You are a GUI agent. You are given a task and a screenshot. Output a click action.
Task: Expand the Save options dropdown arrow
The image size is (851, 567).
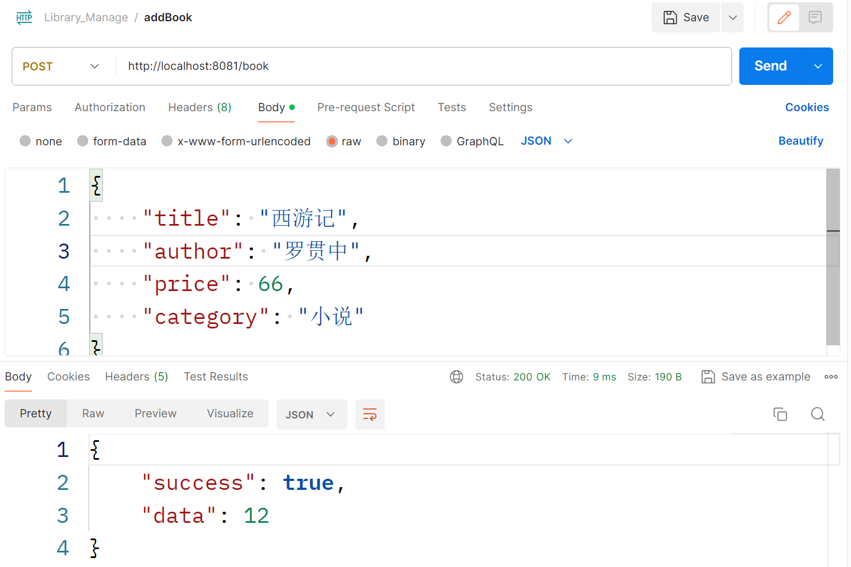[x=733, y=17]
